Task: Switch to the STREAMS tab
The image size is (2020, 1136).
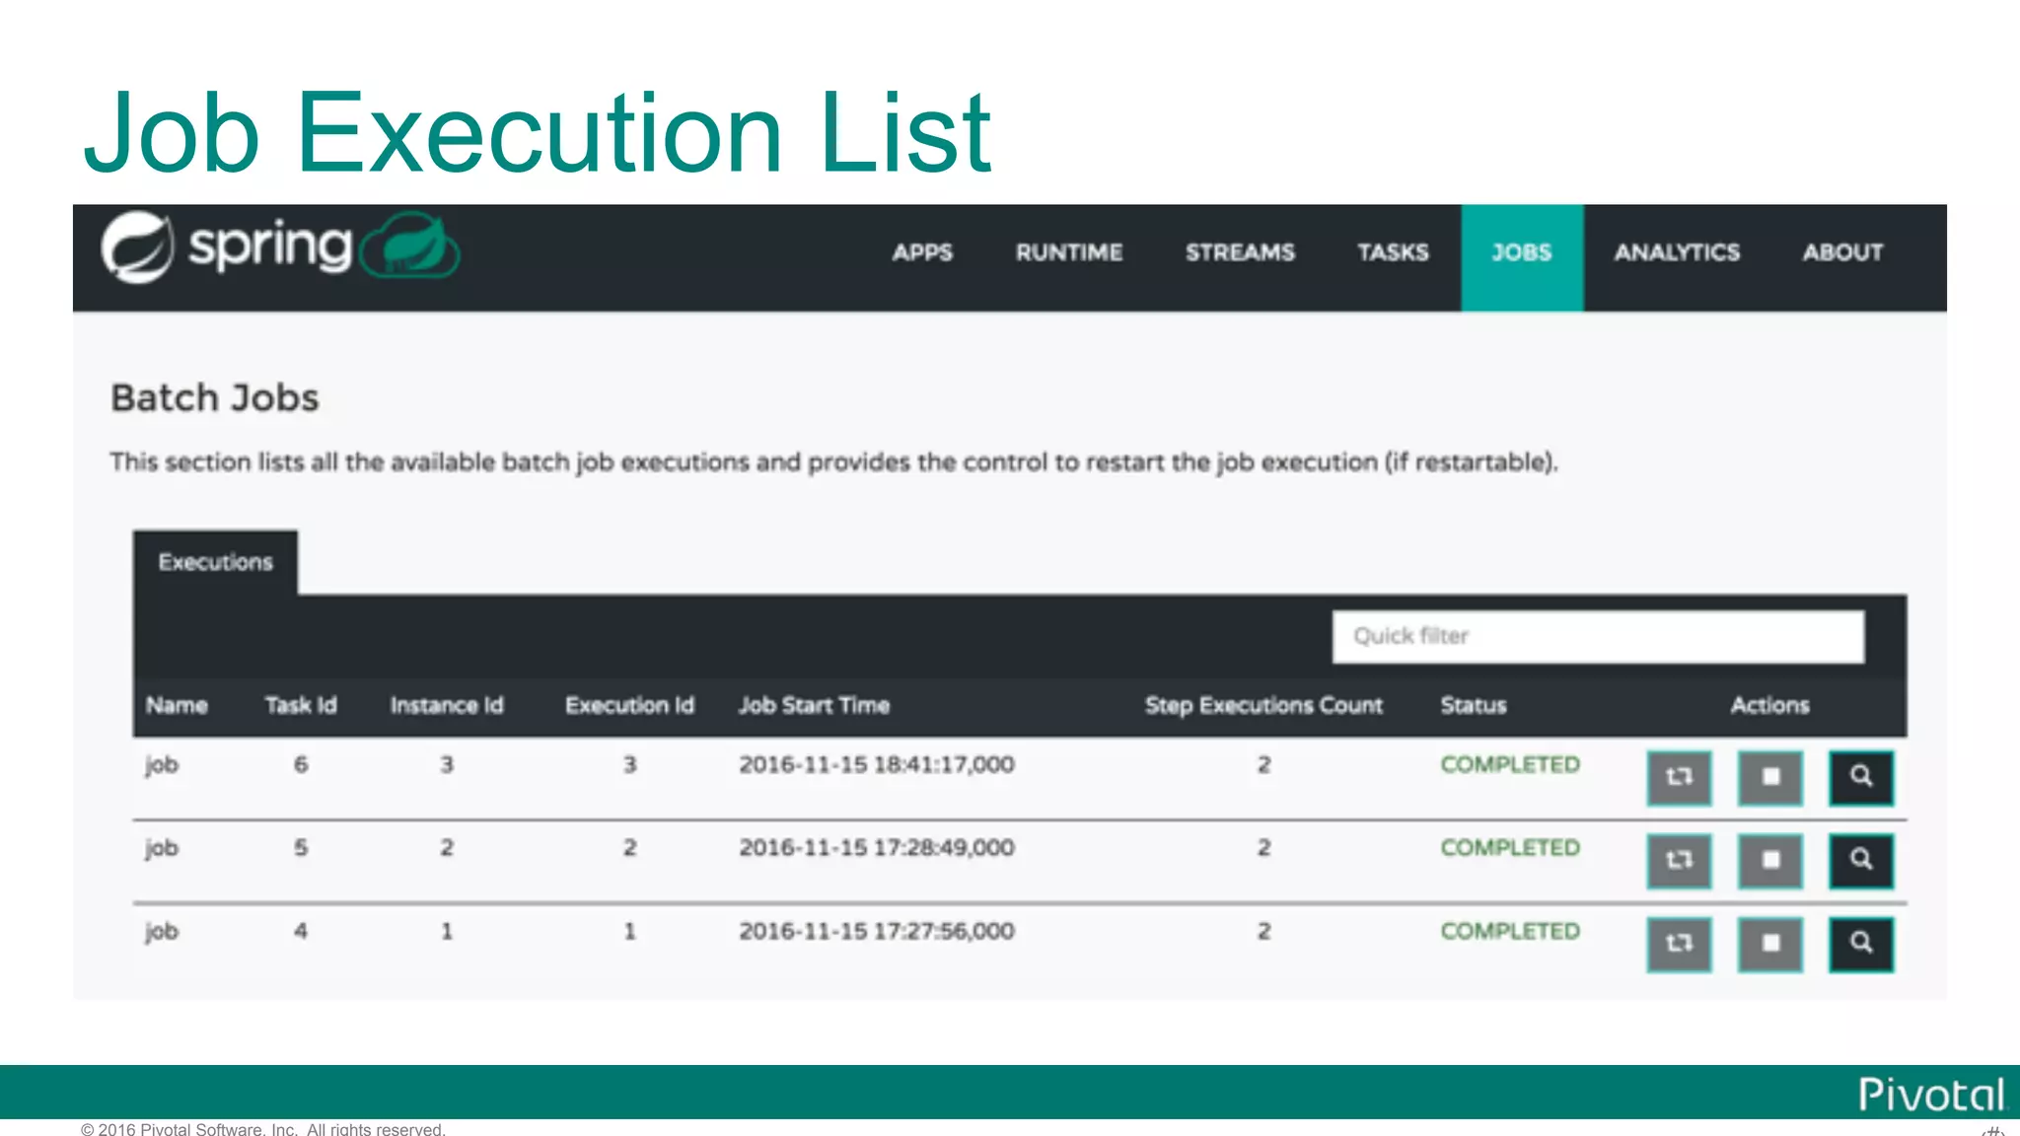Action: (1240, 253)
